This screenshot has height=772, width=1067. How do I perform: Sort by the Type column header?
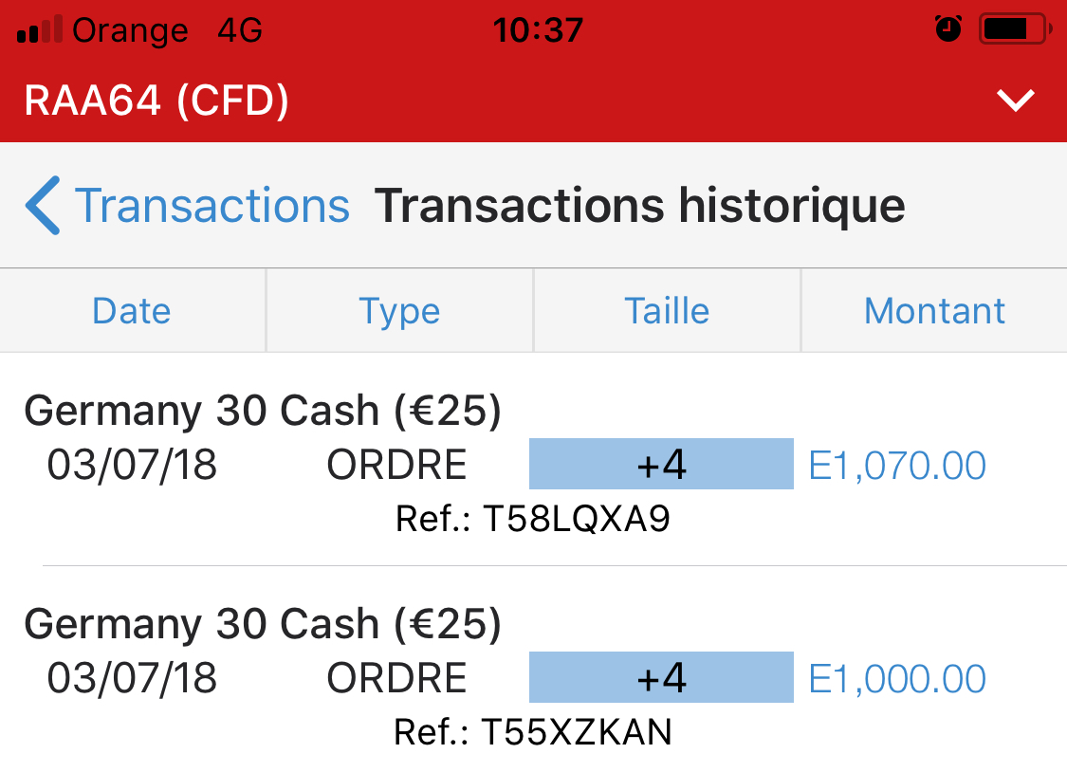tap(399, 311)
